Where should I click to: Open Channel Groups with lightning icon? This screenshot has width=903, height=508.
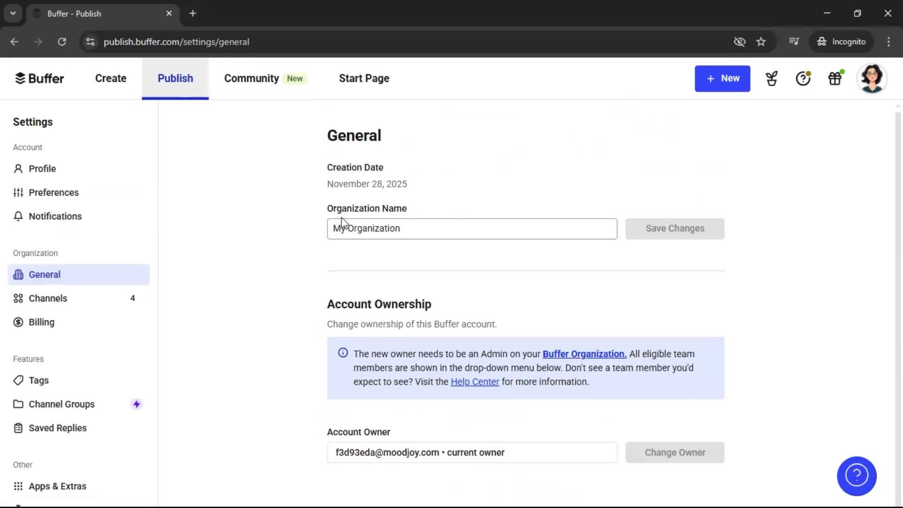tap(62, 404)
